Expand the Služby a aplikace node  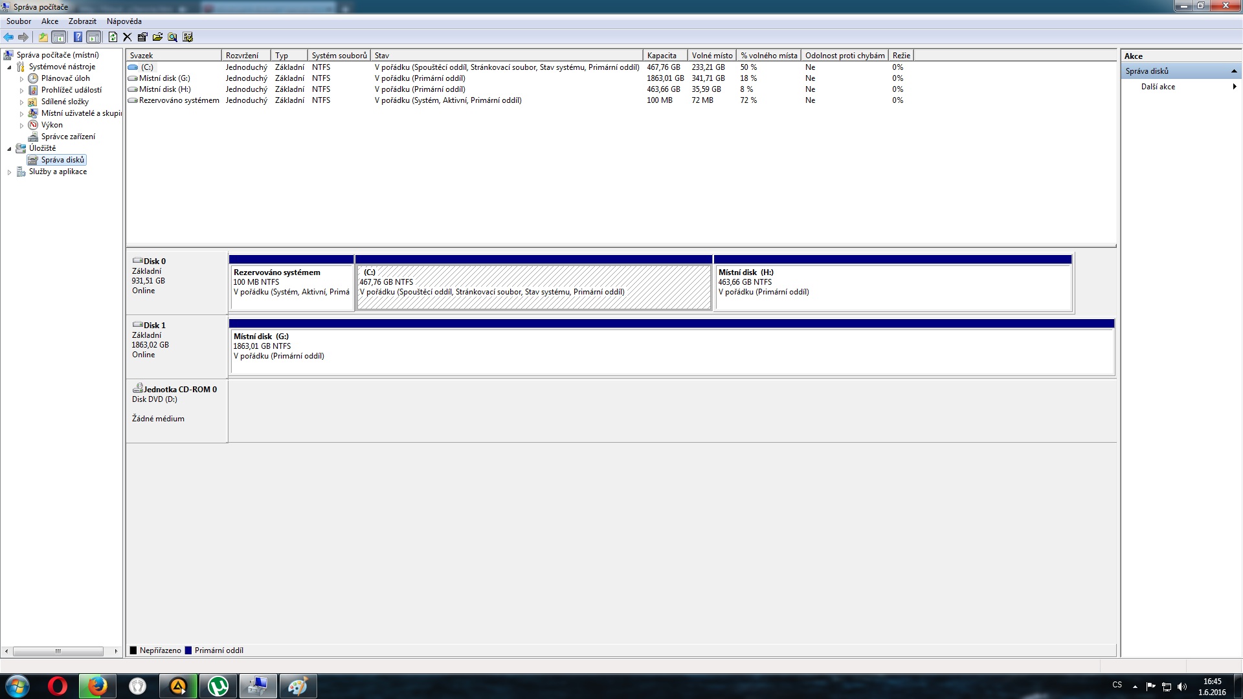tap(9, 172)
